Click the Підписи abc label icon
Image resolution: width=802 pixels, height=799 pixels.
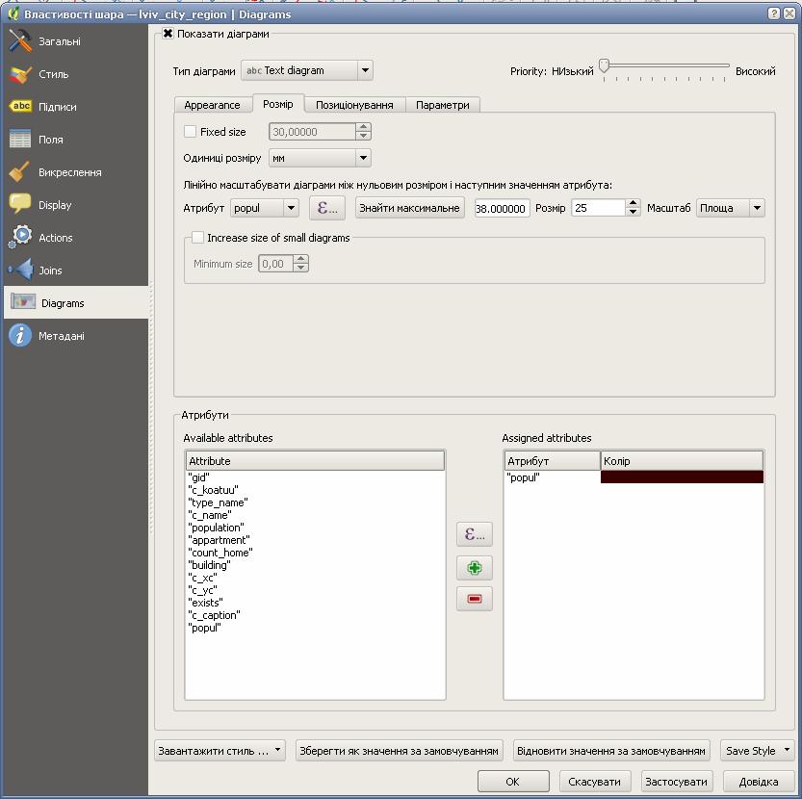(x=21, y=107)
